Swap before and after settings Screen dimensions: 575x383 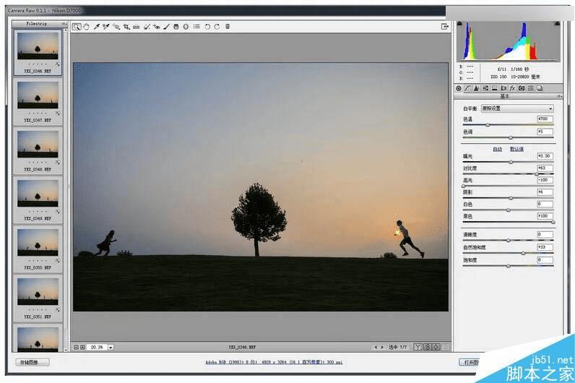coord(427,347)
